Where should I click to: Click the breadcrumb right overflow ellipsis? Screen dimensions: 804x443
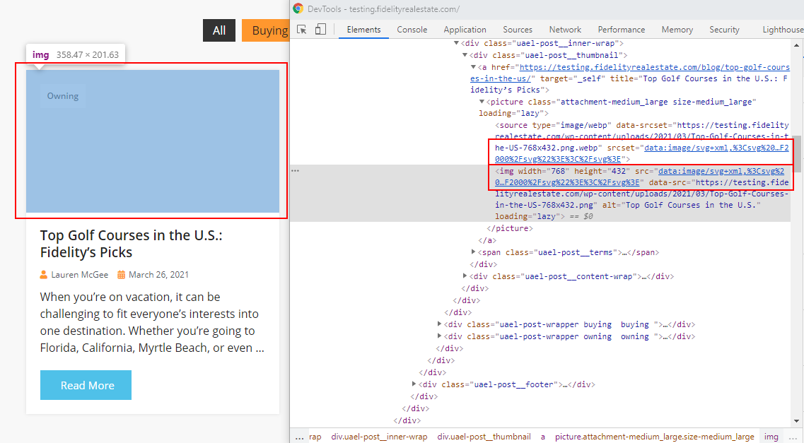pos(794,437)
